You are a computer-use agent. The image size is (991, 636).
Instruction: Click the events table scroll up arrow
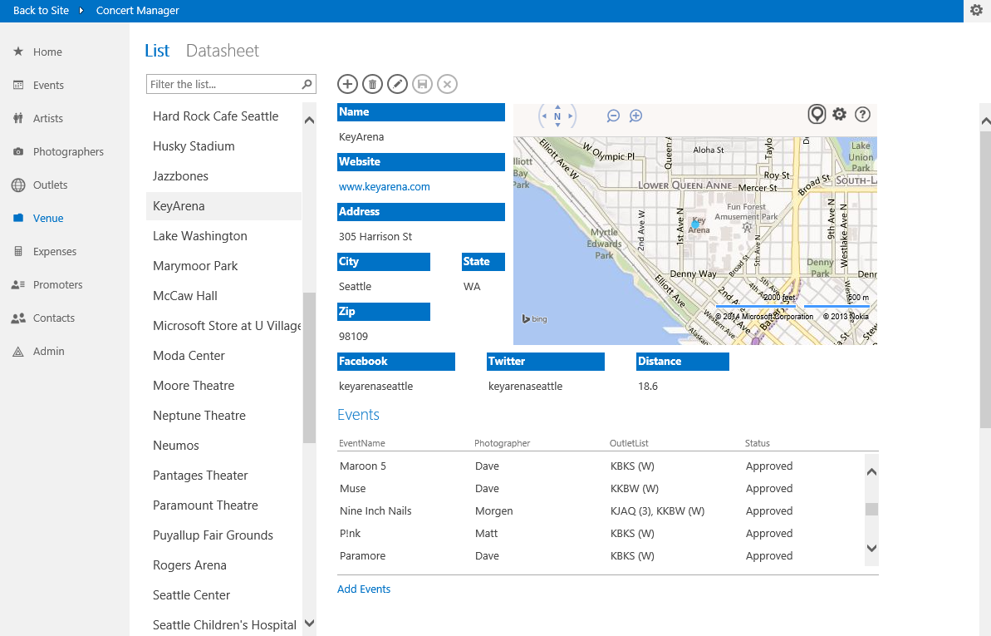click(871, 472)
